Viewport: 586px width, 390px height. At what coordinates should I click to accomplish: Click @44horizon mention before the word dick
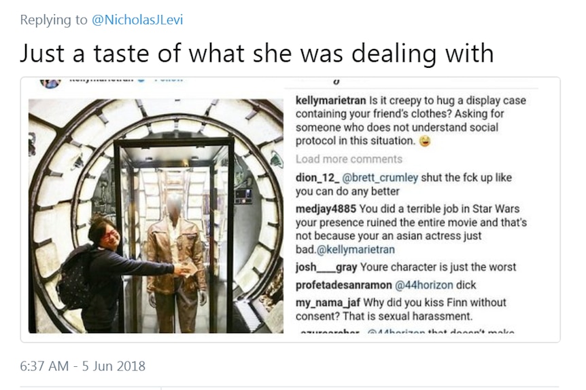(x=424, y=286)
